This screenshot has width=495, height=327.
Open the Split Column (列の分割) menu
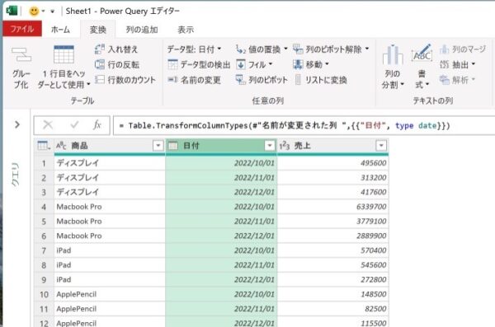pyautogui.click(x=393, y=67)
